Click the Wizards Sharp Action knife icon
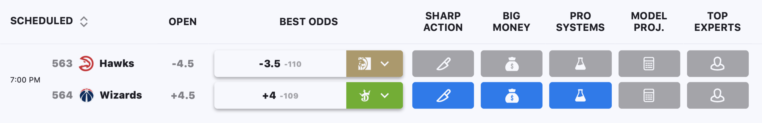 [443, 95]
